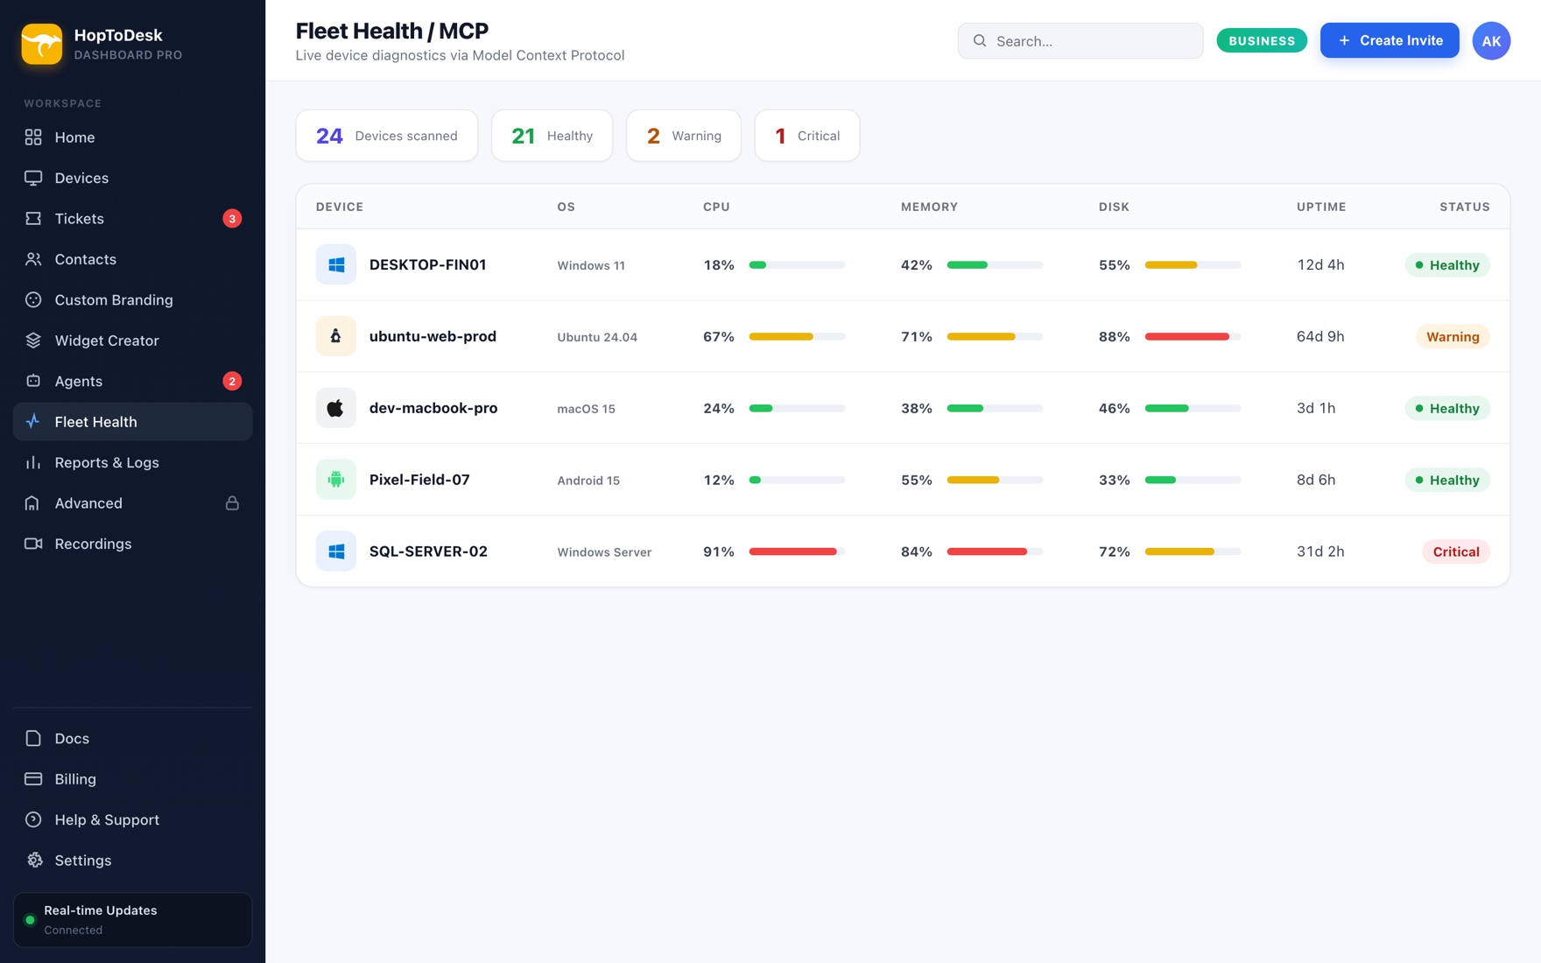This screenshot has width=1541, height=963.
Task: Click the UPTIME column header
Action: tap(1321, 207)
